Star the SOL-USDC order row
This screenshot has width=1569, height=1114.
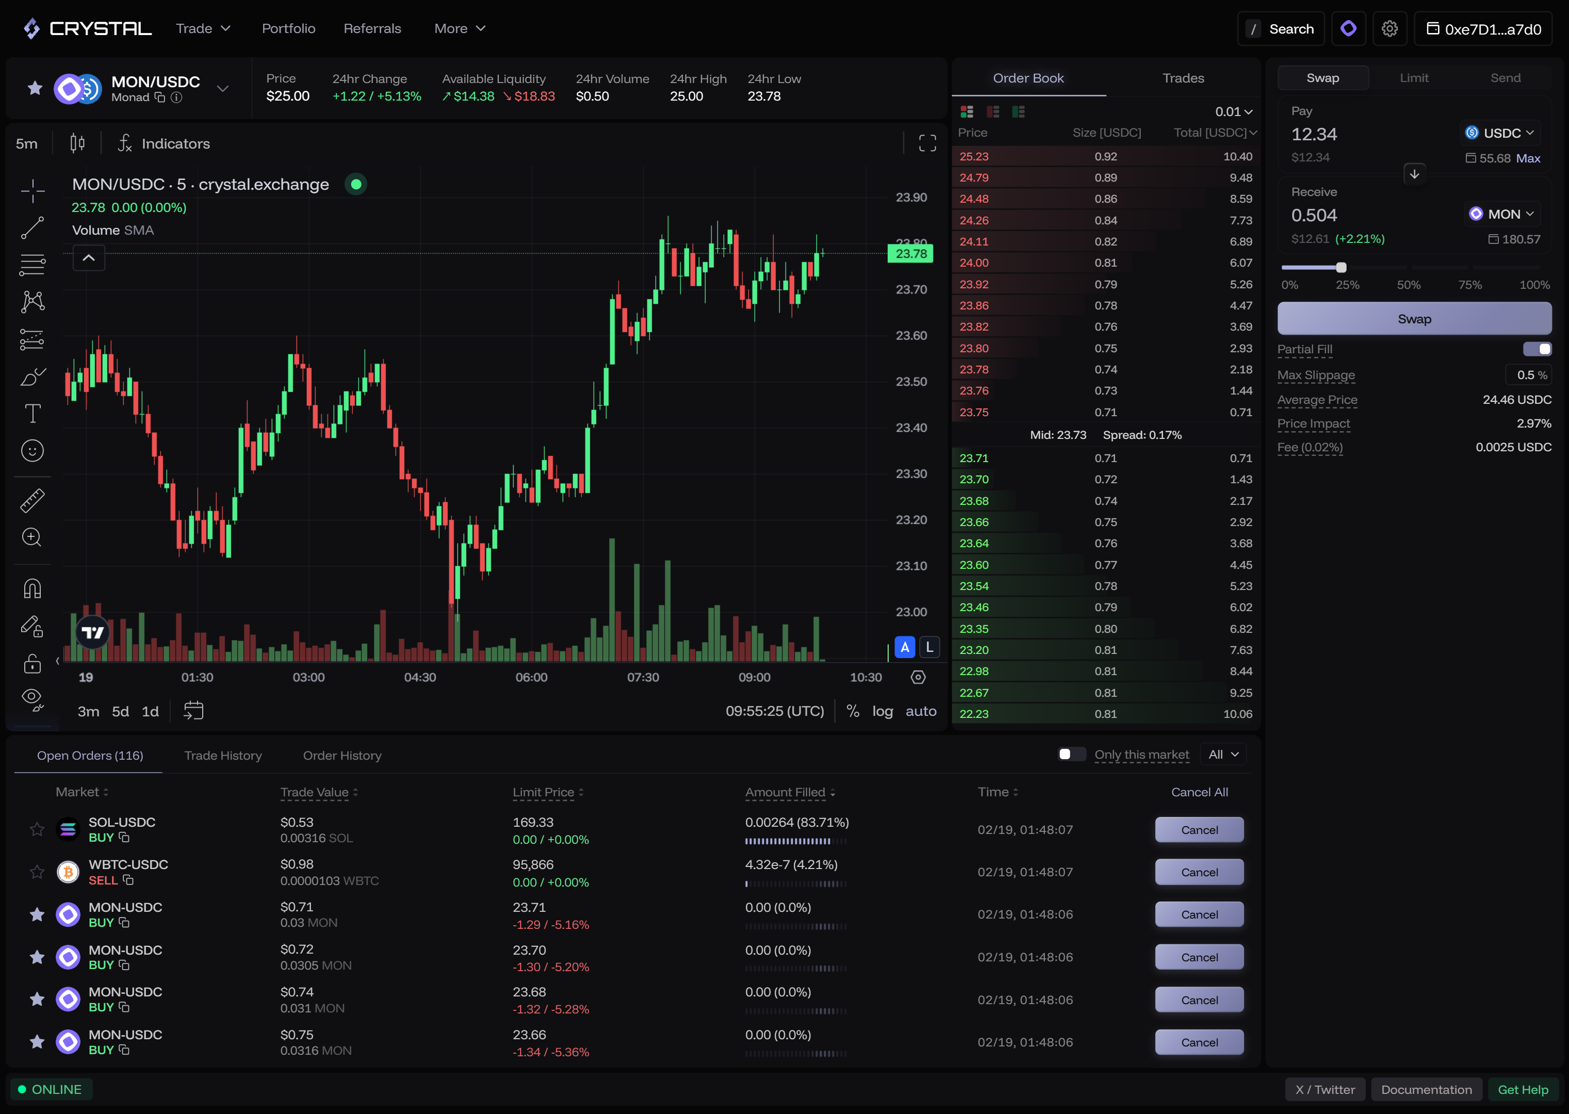[37, 829]
